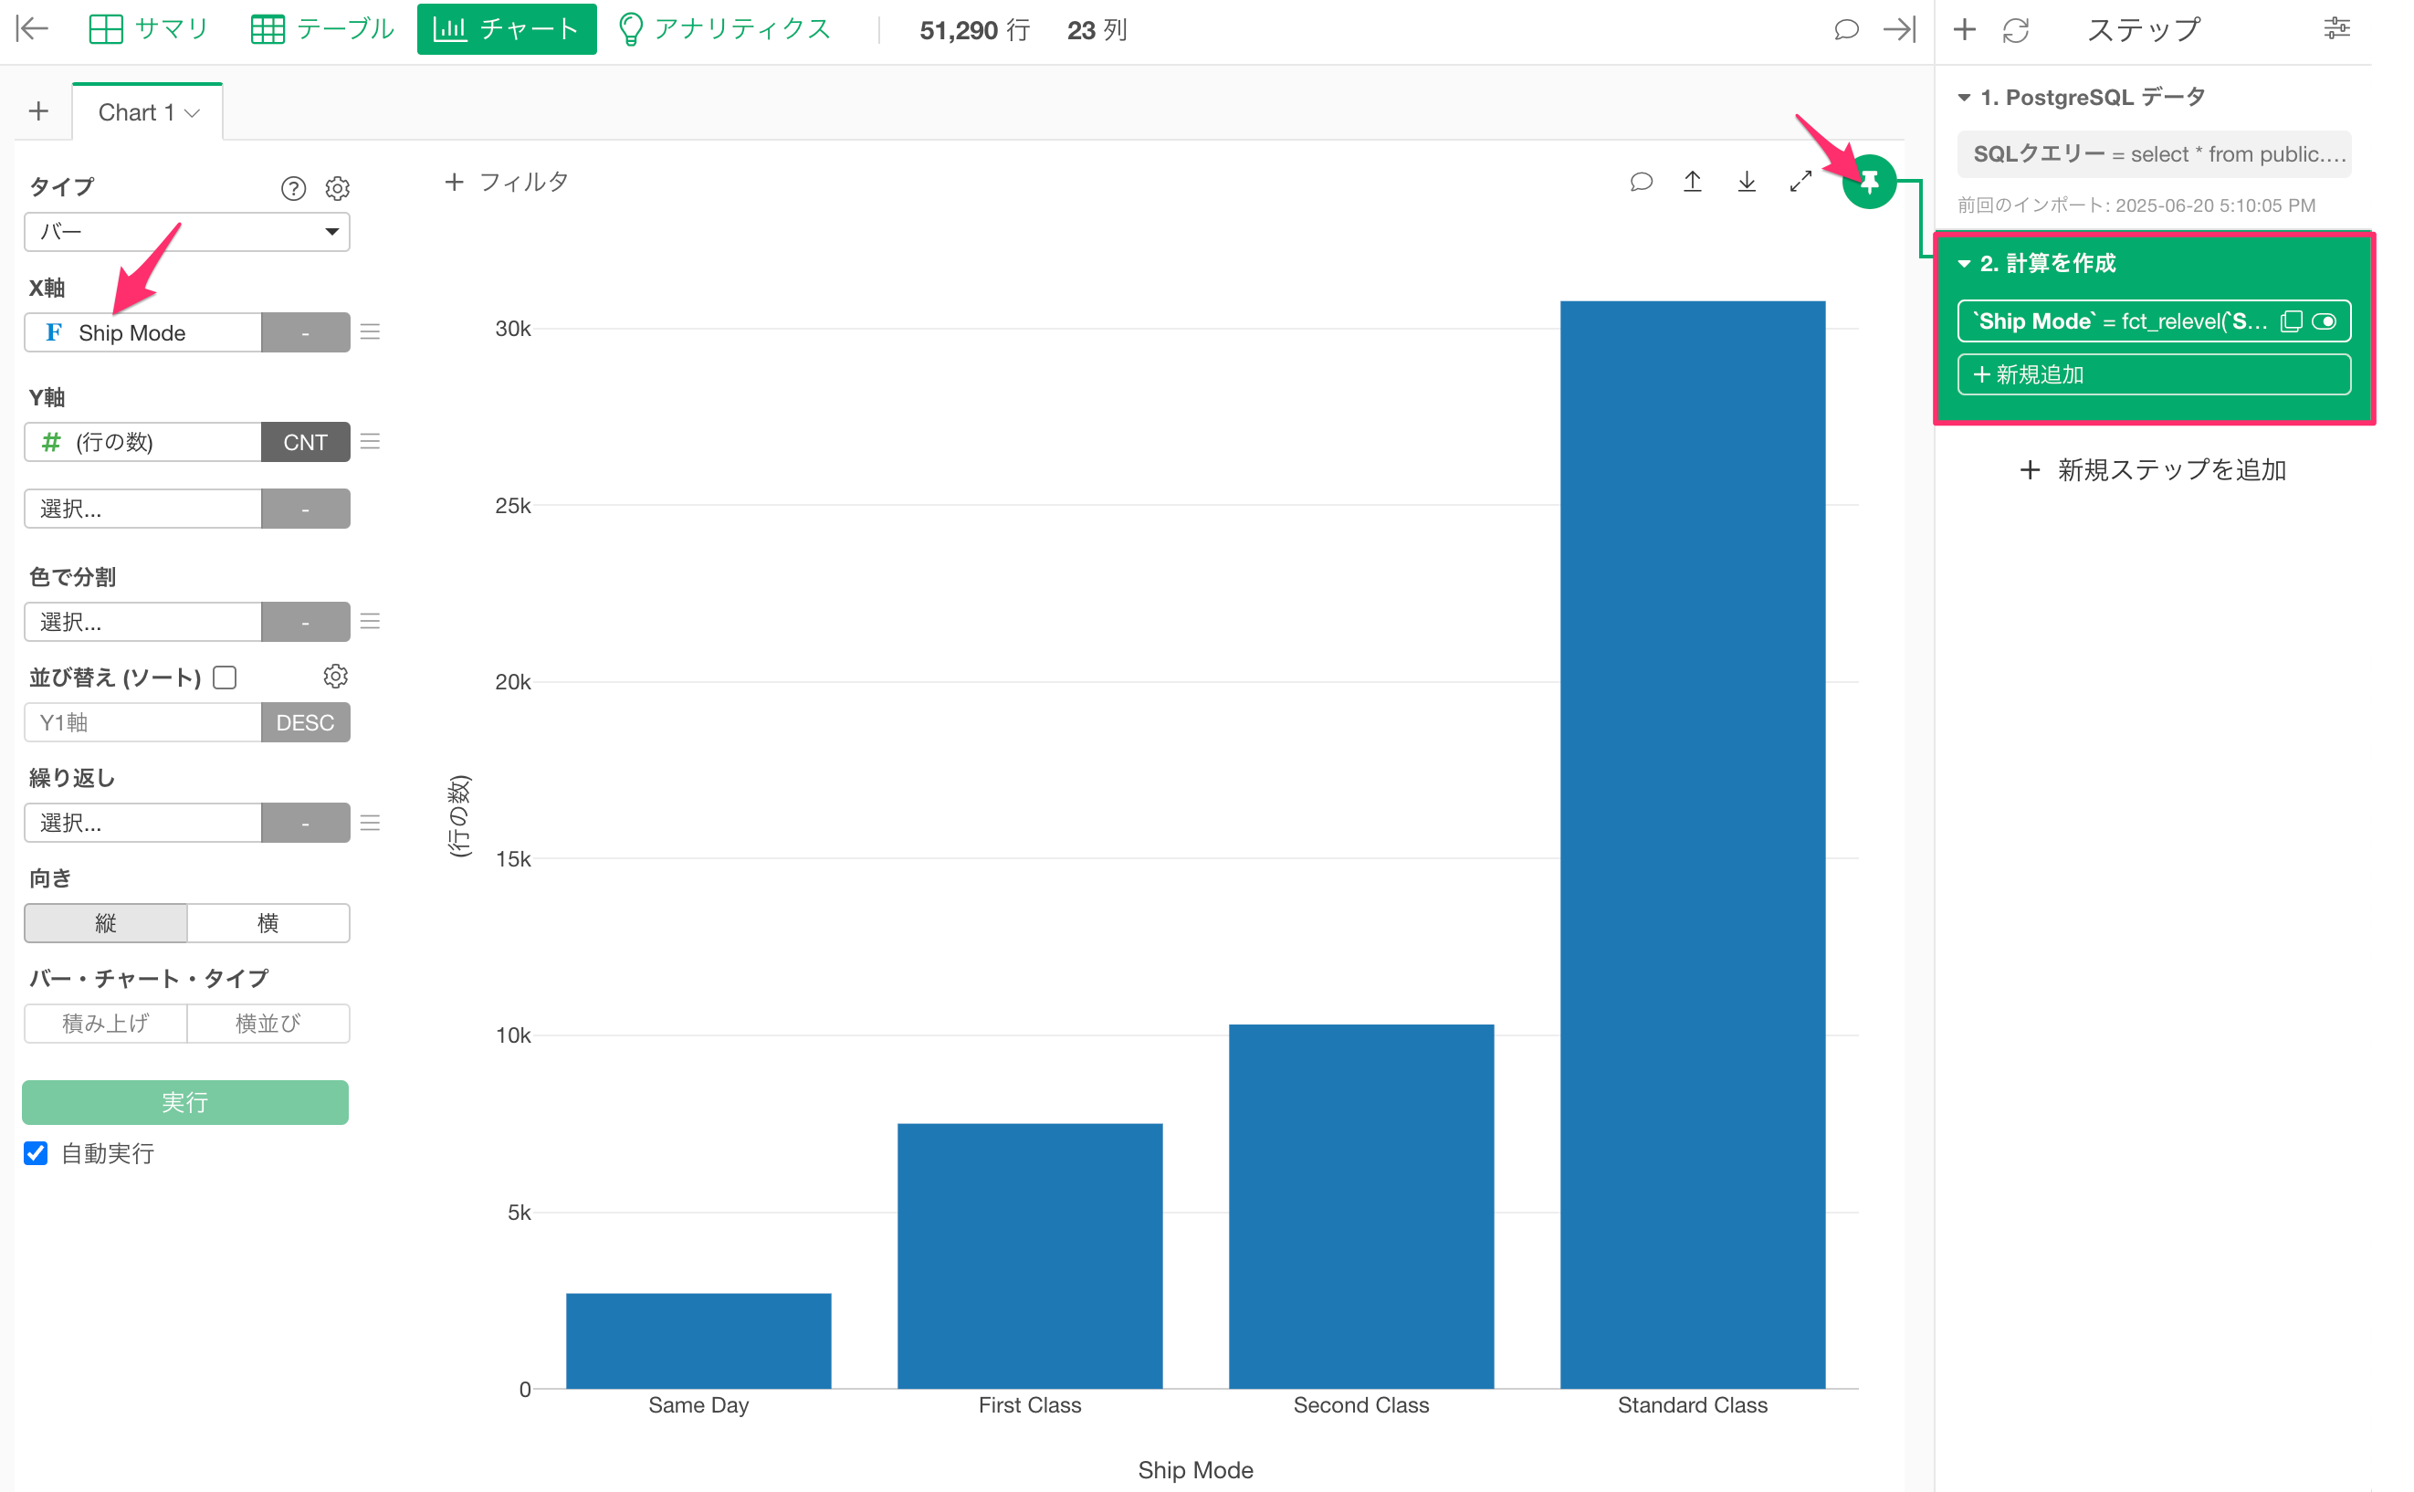Toggle the DESC sort order
The height and width of the screenshot is (1492, 2414).
tap(306, 722)
